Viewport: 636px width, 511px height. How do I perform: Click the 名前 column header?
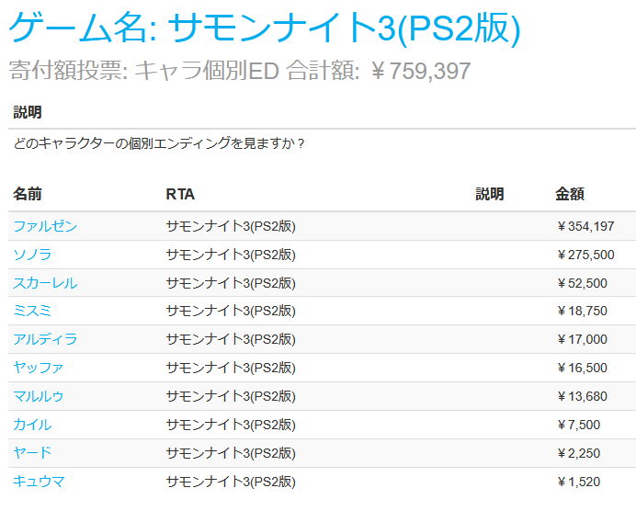tap(28, 194)
